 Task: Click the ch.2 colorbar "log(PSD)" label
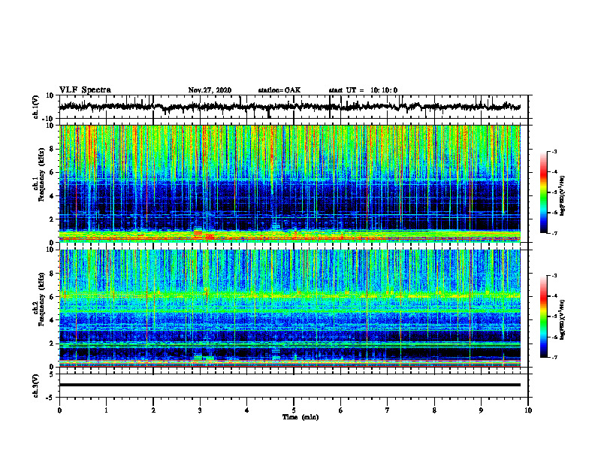pyautogui.click(x=562, y=319)
